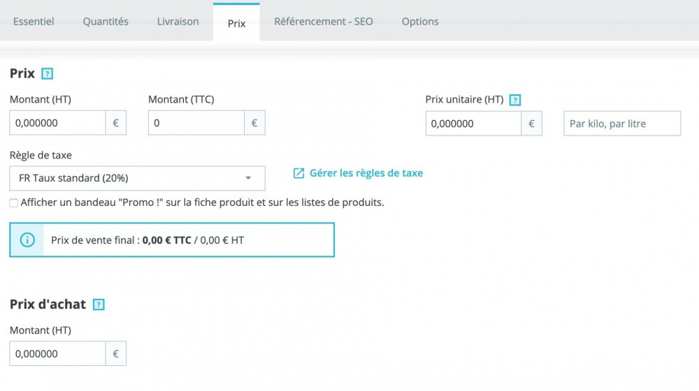Enable the "Promo !" banner checkbox

14,203
